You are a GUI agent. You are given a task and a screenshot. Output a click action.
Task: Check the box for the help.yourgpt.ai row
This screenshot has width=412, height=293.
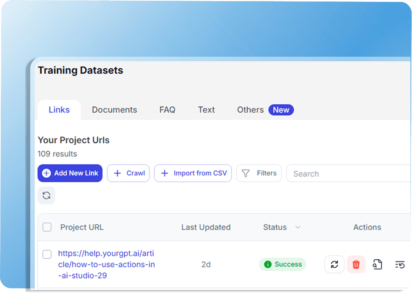[x=47, y=254]
